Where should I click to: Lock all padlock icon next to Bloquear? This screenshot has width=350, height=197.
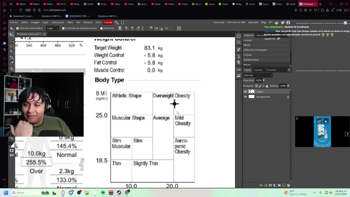click(x=267, y=86)
